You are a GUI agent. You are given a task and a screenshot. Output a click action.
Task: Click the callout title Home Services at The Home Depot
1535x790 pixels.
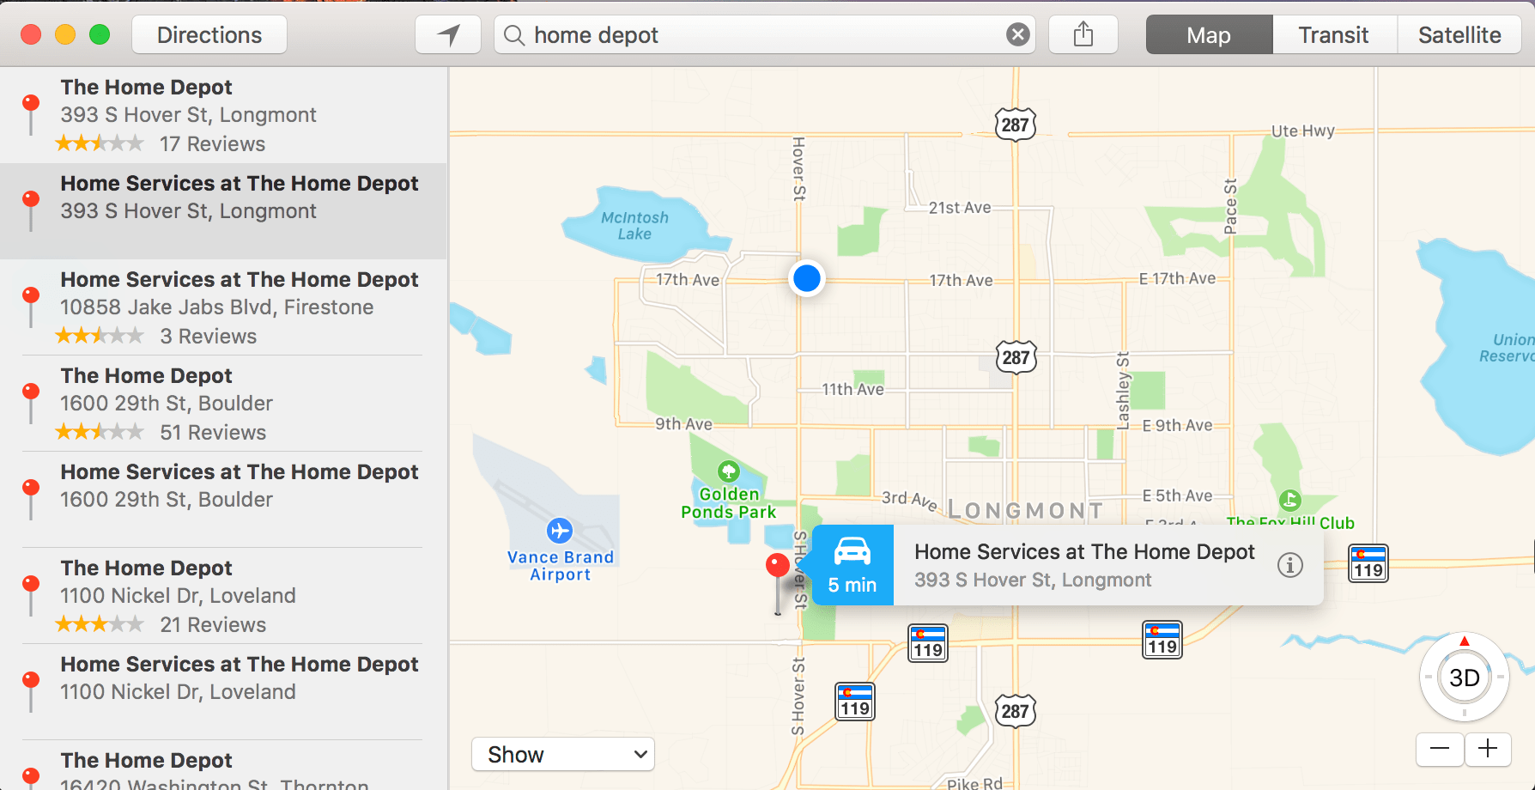point(1084,552)
